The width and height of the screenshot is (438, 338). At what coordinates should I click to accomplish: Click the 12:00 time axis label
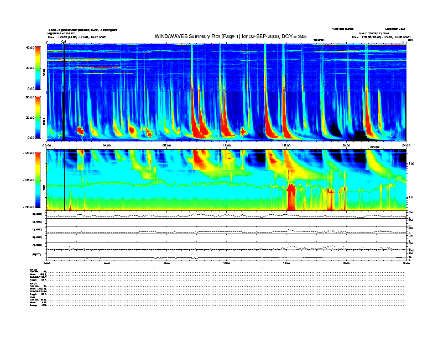tap(226, 145)
